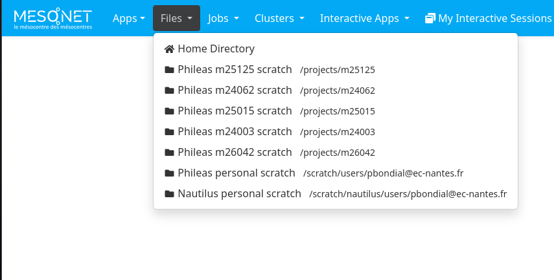This screenshot has width=554, height=280.
Task: Go to /scratch/nautilus/users/pbondial@ec-nantes.fr path
Action: pyautogui.click(x=408, y=194)
